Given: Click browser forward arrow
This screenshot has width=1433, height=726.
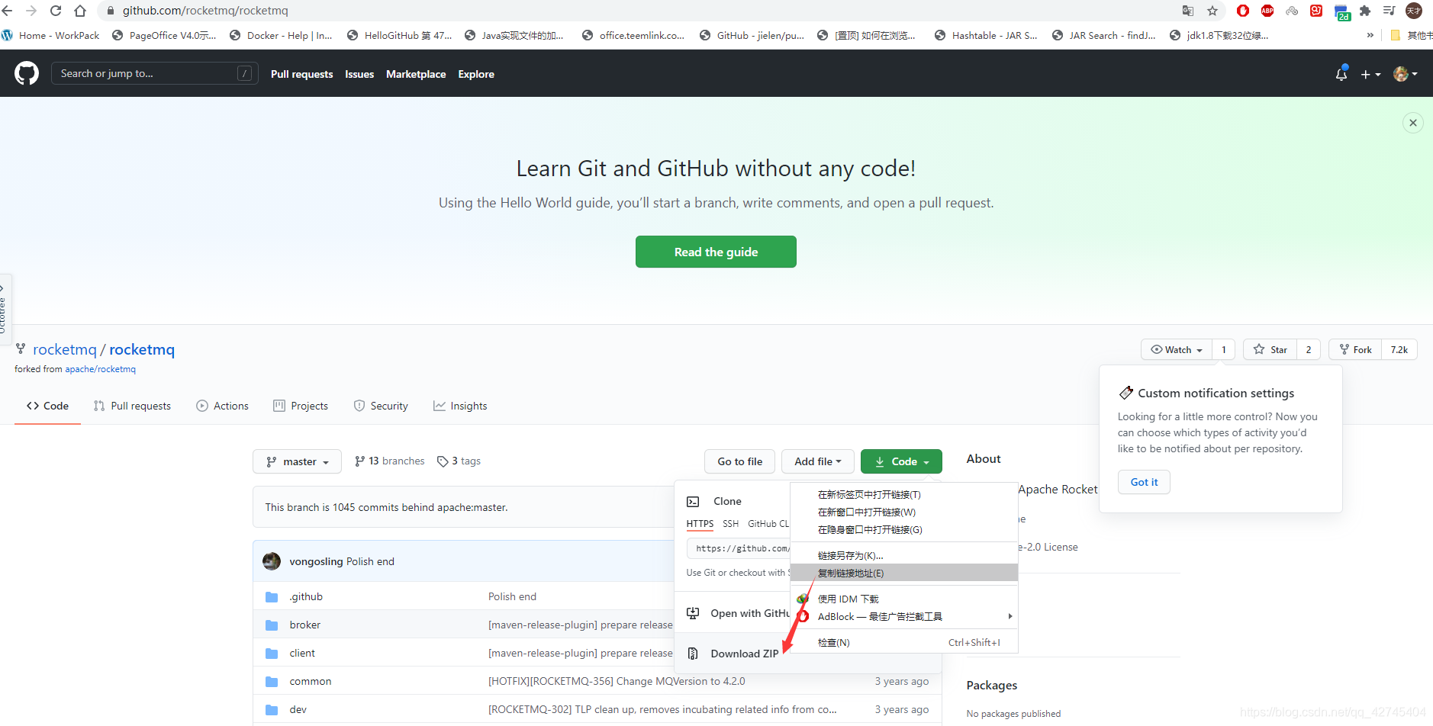Looking at the screenshot, I should pos(31,11).
